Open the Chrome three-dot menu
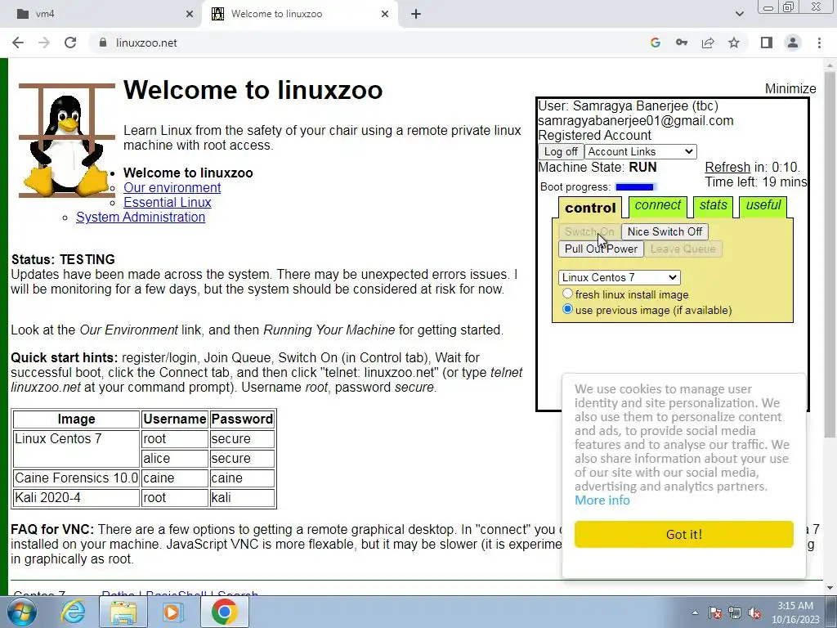This screenshot has width=837, height=628. coord(819,43)
